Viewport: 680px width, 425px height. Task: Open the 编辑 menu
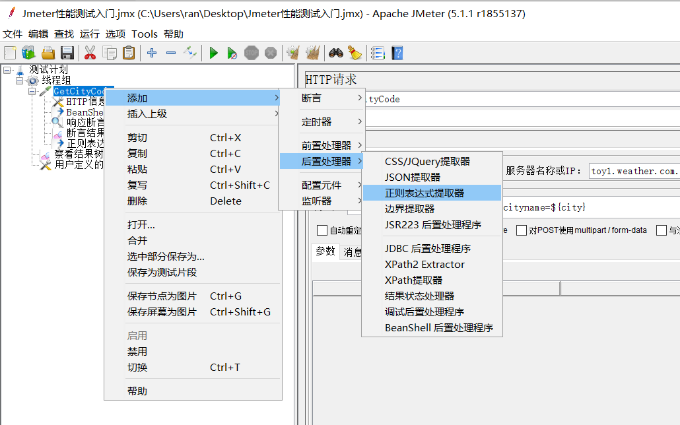click(38, 34)
